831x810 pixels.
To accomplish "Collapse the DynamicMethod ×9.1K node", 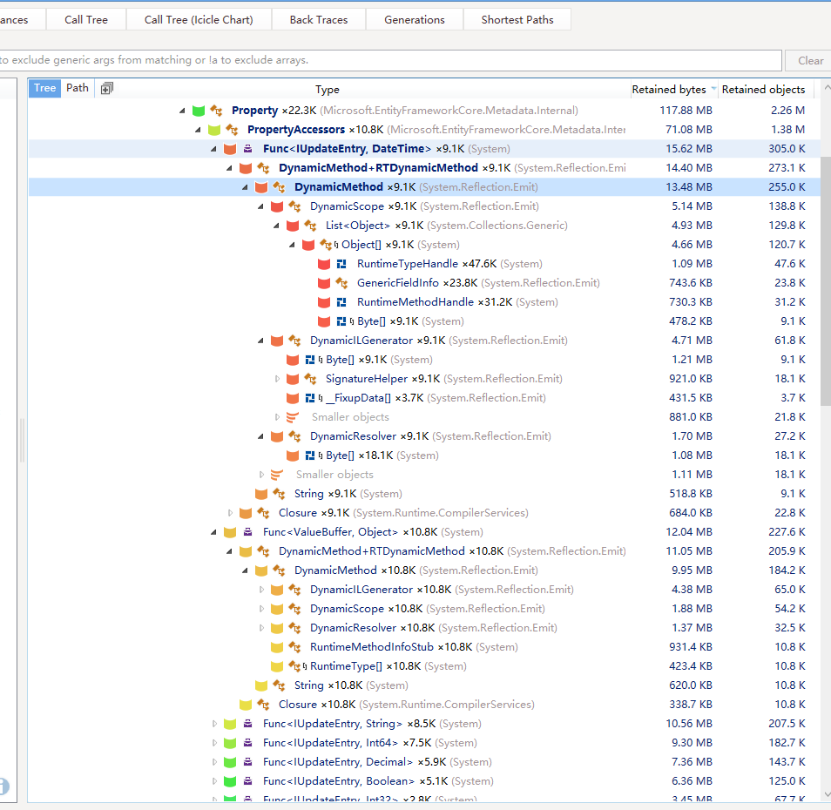I will [x=246, y=186].
